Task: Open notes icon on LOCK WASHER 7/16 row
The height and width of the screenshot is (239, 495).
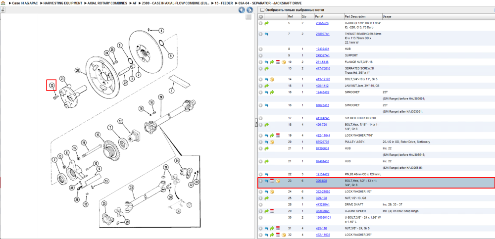Action: [x=278, y=136]
